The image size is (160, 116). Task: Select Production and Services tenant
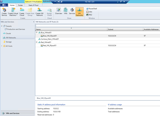[15, 29]
